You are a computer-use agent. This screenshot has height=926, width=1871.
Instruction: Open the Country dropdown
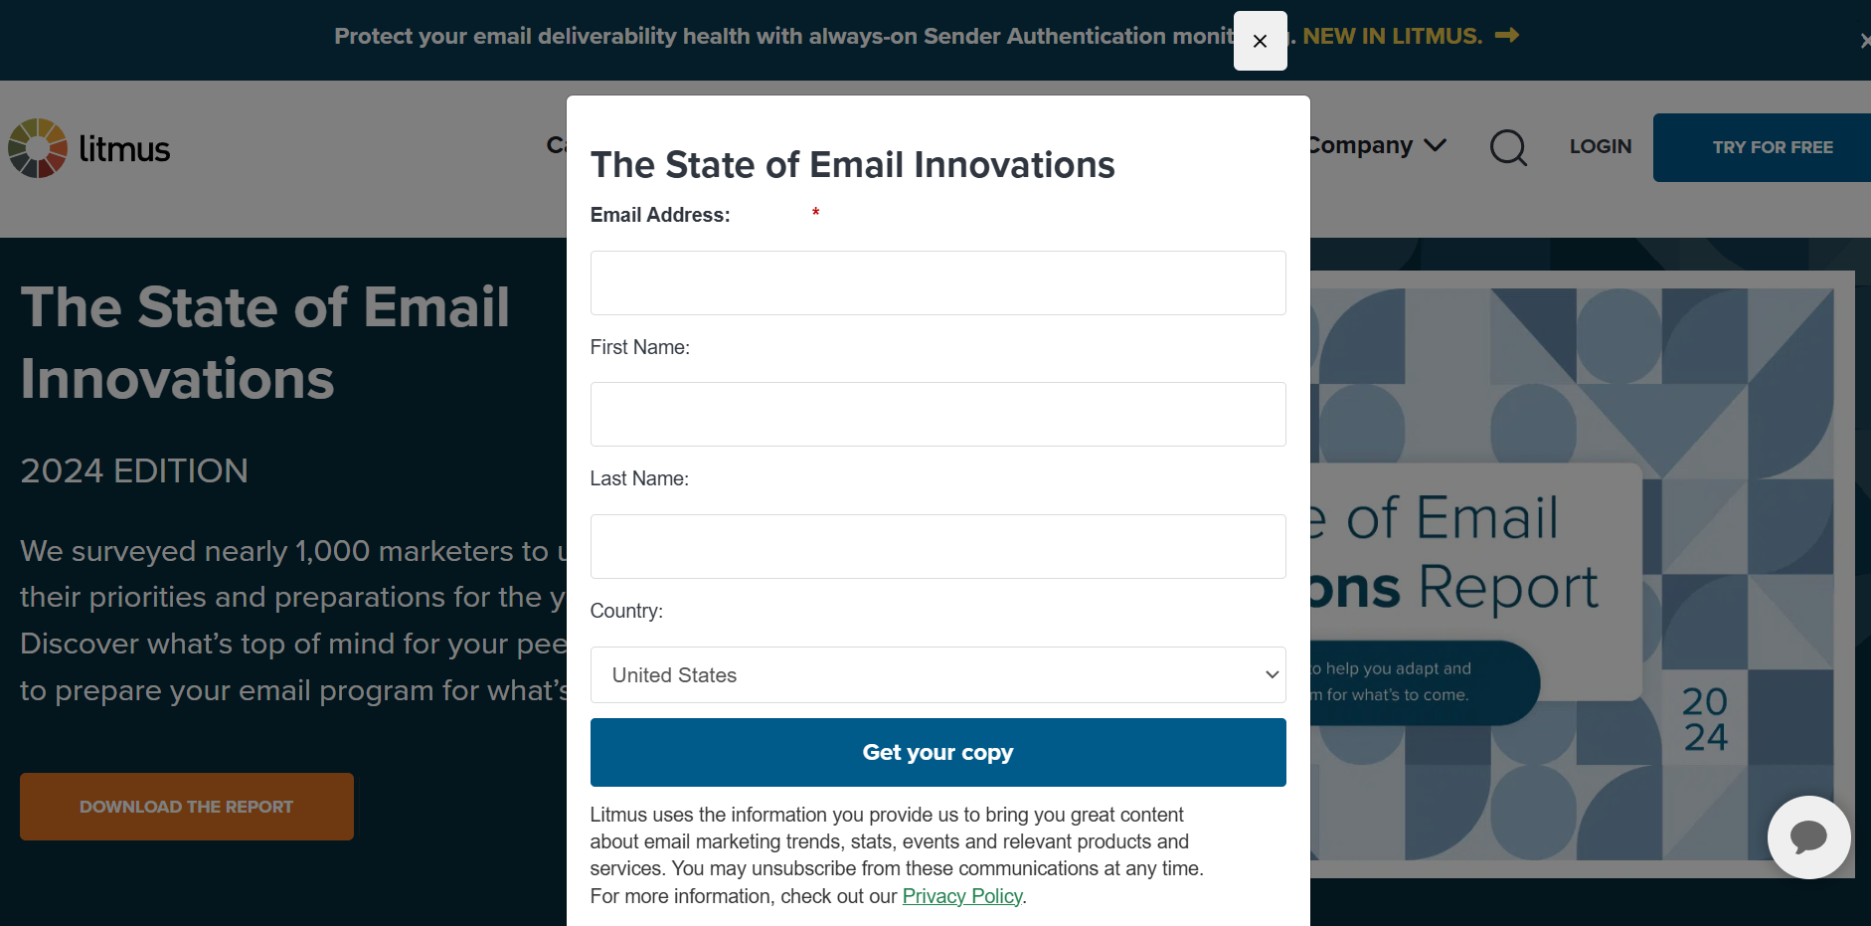pyautogui.click(x=937, y=675)
